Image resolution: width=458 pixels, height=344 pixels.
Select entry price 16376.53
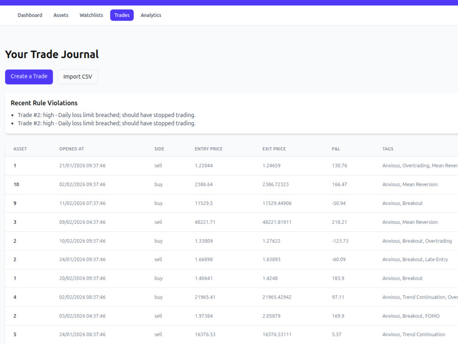(x=205, y=335)
